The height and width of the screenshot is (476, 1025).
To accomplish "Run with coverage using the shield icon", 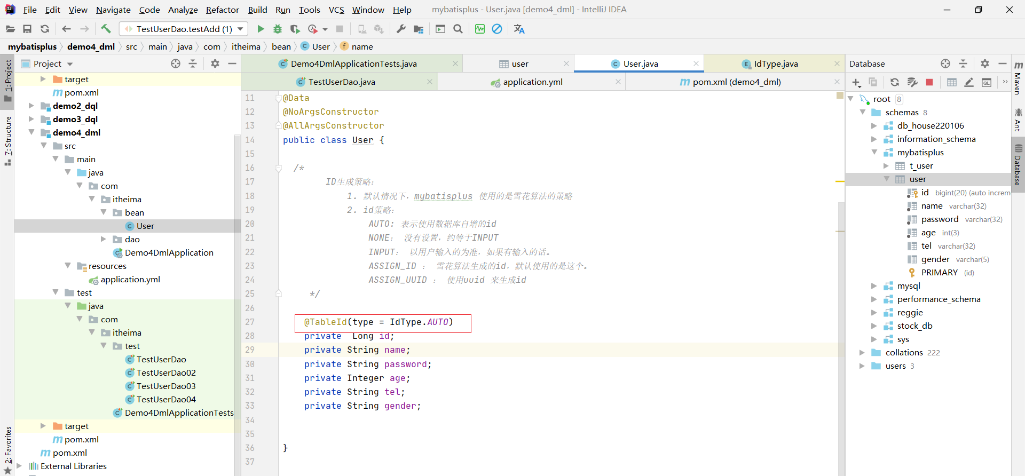I will coord(295,29).
